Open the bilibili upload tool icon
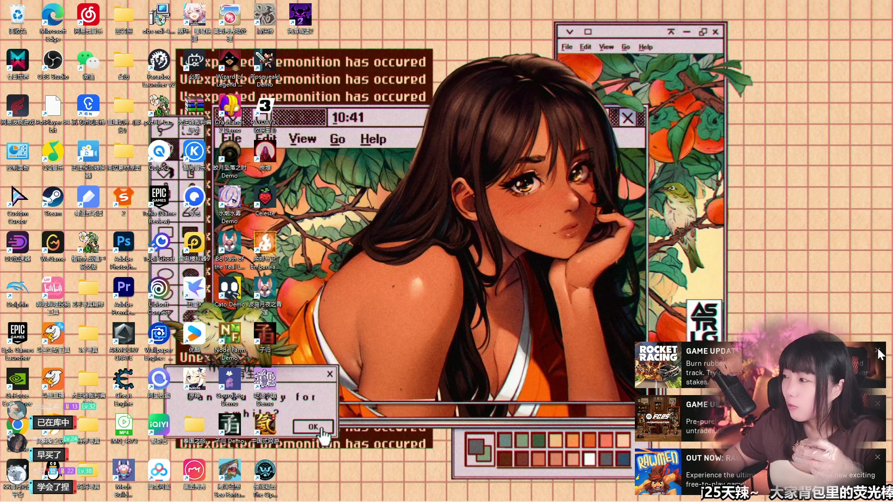 (53, 296)
